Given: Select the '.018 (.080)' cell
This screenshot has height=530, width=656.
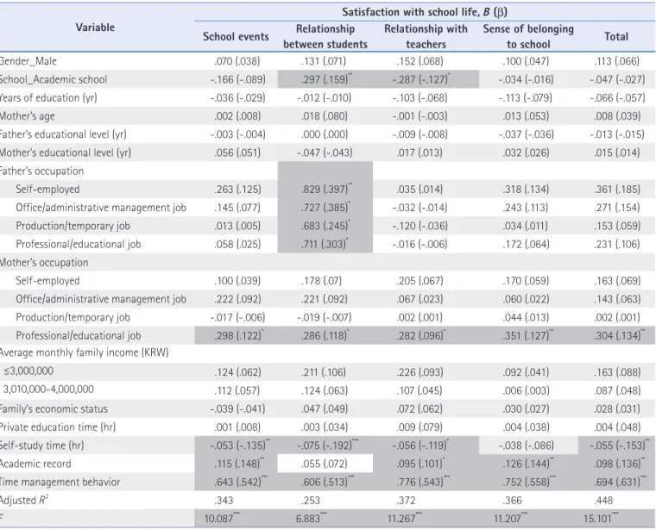Looking at the screenshot, I should (x=325, y=116).
